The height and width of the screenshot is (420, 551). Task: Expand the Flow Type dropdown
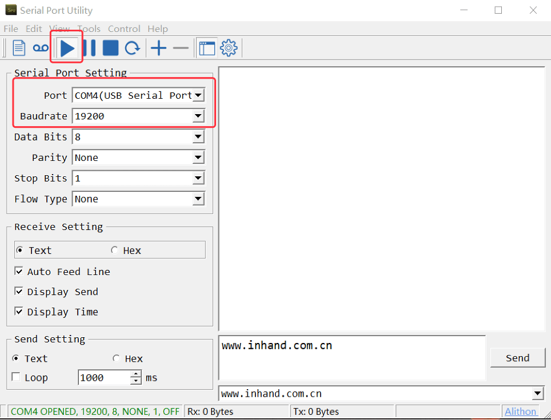198,199
